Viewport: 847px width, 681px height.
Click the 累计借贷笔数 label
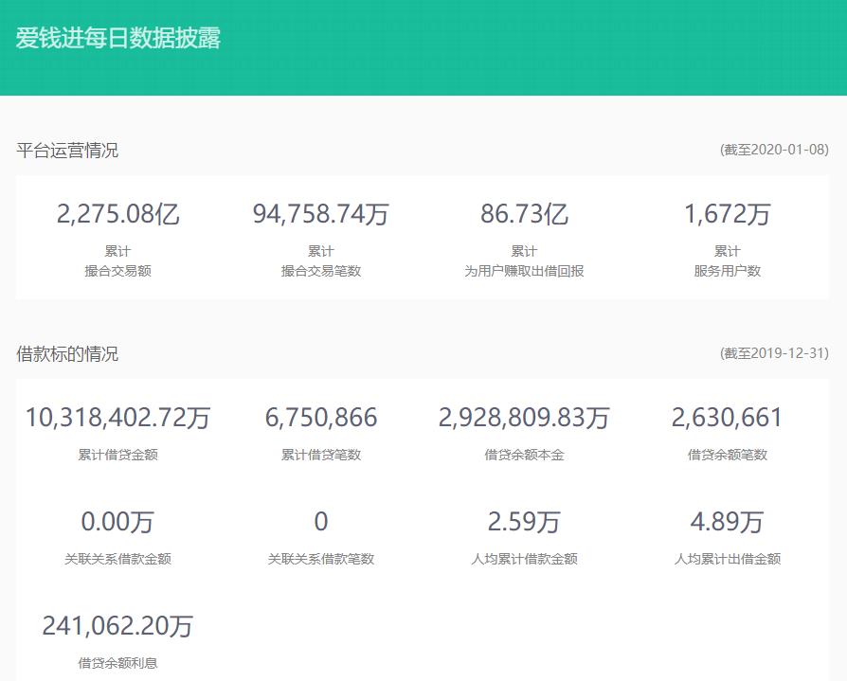click(321, 455)
